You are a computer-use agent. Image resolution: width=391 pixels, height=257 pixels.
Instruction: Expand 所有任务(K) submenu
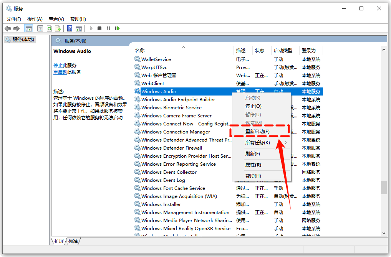[262, 142]
